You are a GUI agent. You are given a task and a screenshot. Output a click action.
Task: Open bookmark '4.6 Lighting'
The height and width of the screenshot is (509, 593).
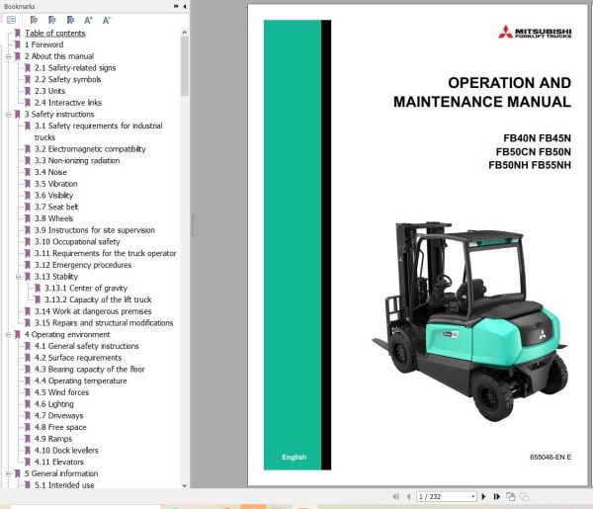coord(54,404)
